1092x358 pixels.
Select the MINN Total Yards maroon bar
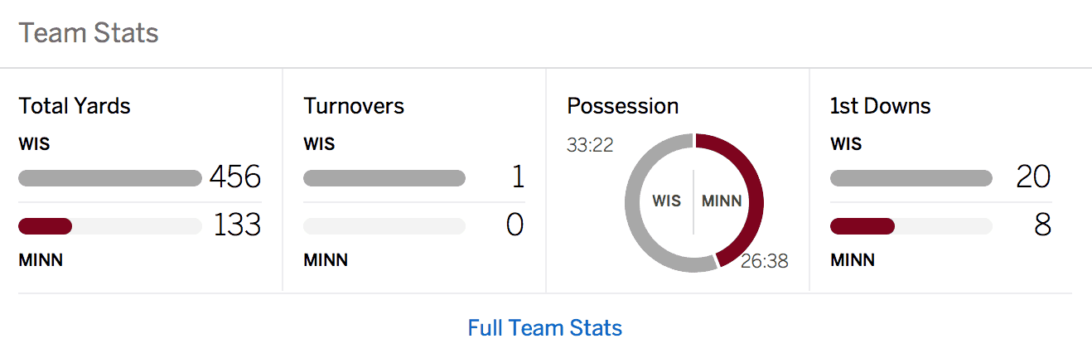[x=46, y=226]
